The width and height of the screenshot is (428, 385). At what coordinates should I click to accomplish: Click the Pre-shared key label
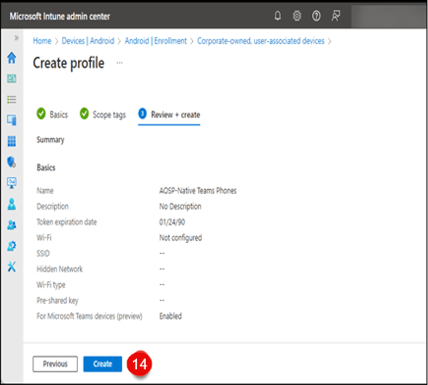[x=58, y=300]
